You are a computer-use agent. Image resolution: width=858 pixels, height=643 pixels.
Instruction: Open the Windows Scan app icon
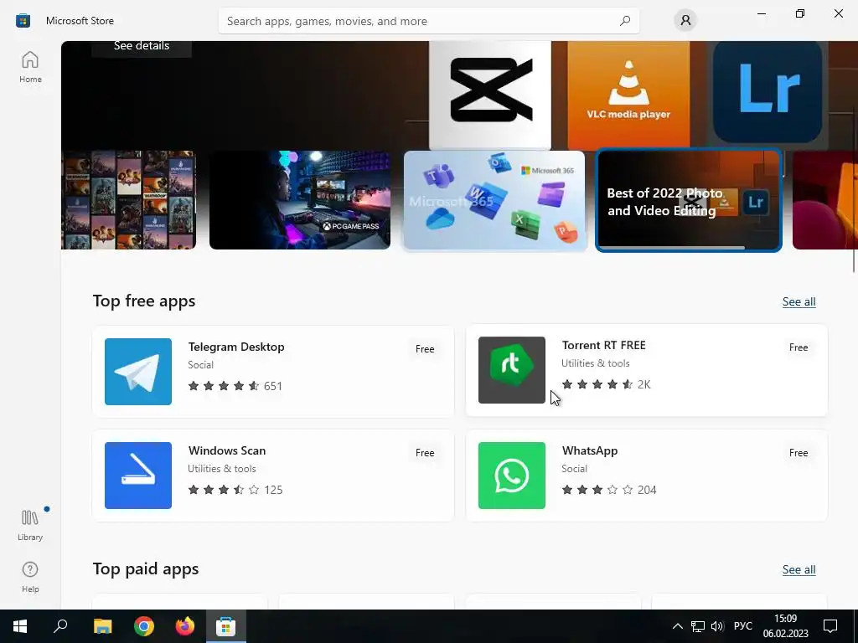click(x=138, y=476)
